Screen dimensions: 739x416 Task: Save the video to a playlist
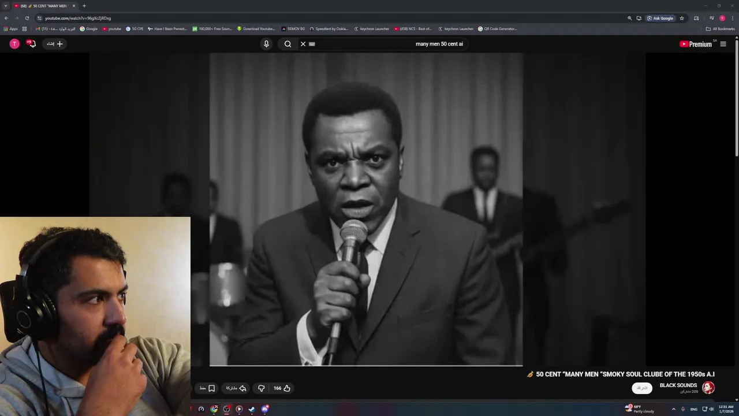tap(207, 388)
